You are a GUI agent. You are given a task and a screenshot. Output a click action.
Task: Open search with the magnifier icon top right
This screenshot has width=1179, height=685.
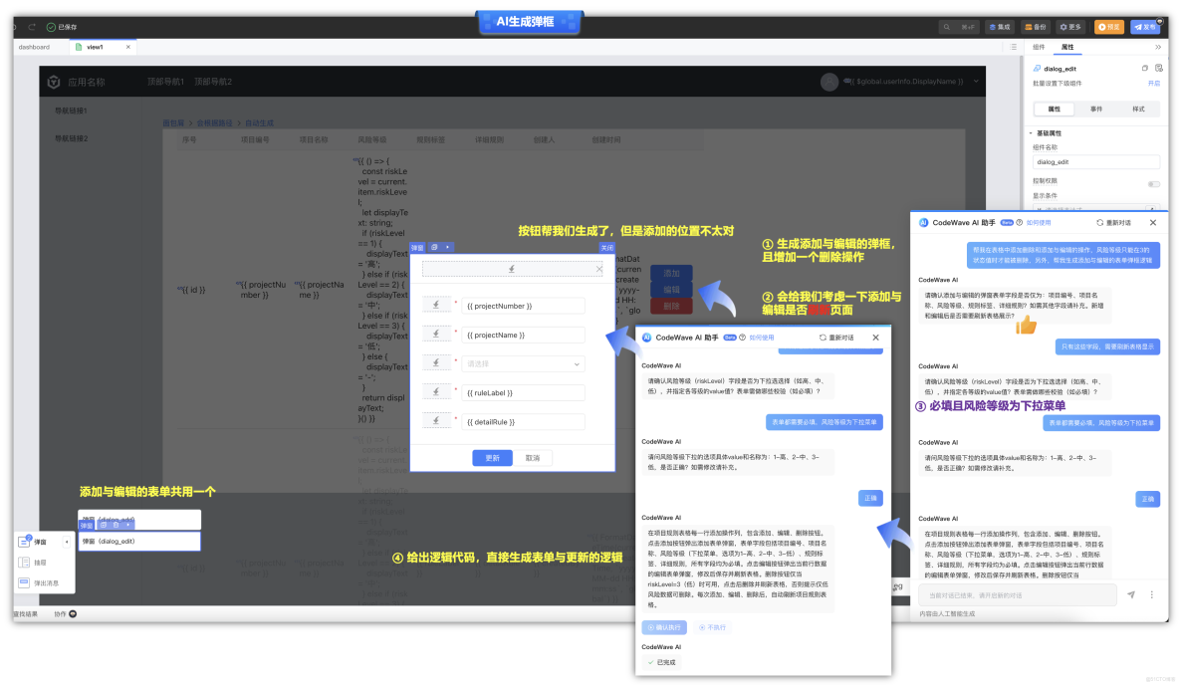(x=947, y=26)
